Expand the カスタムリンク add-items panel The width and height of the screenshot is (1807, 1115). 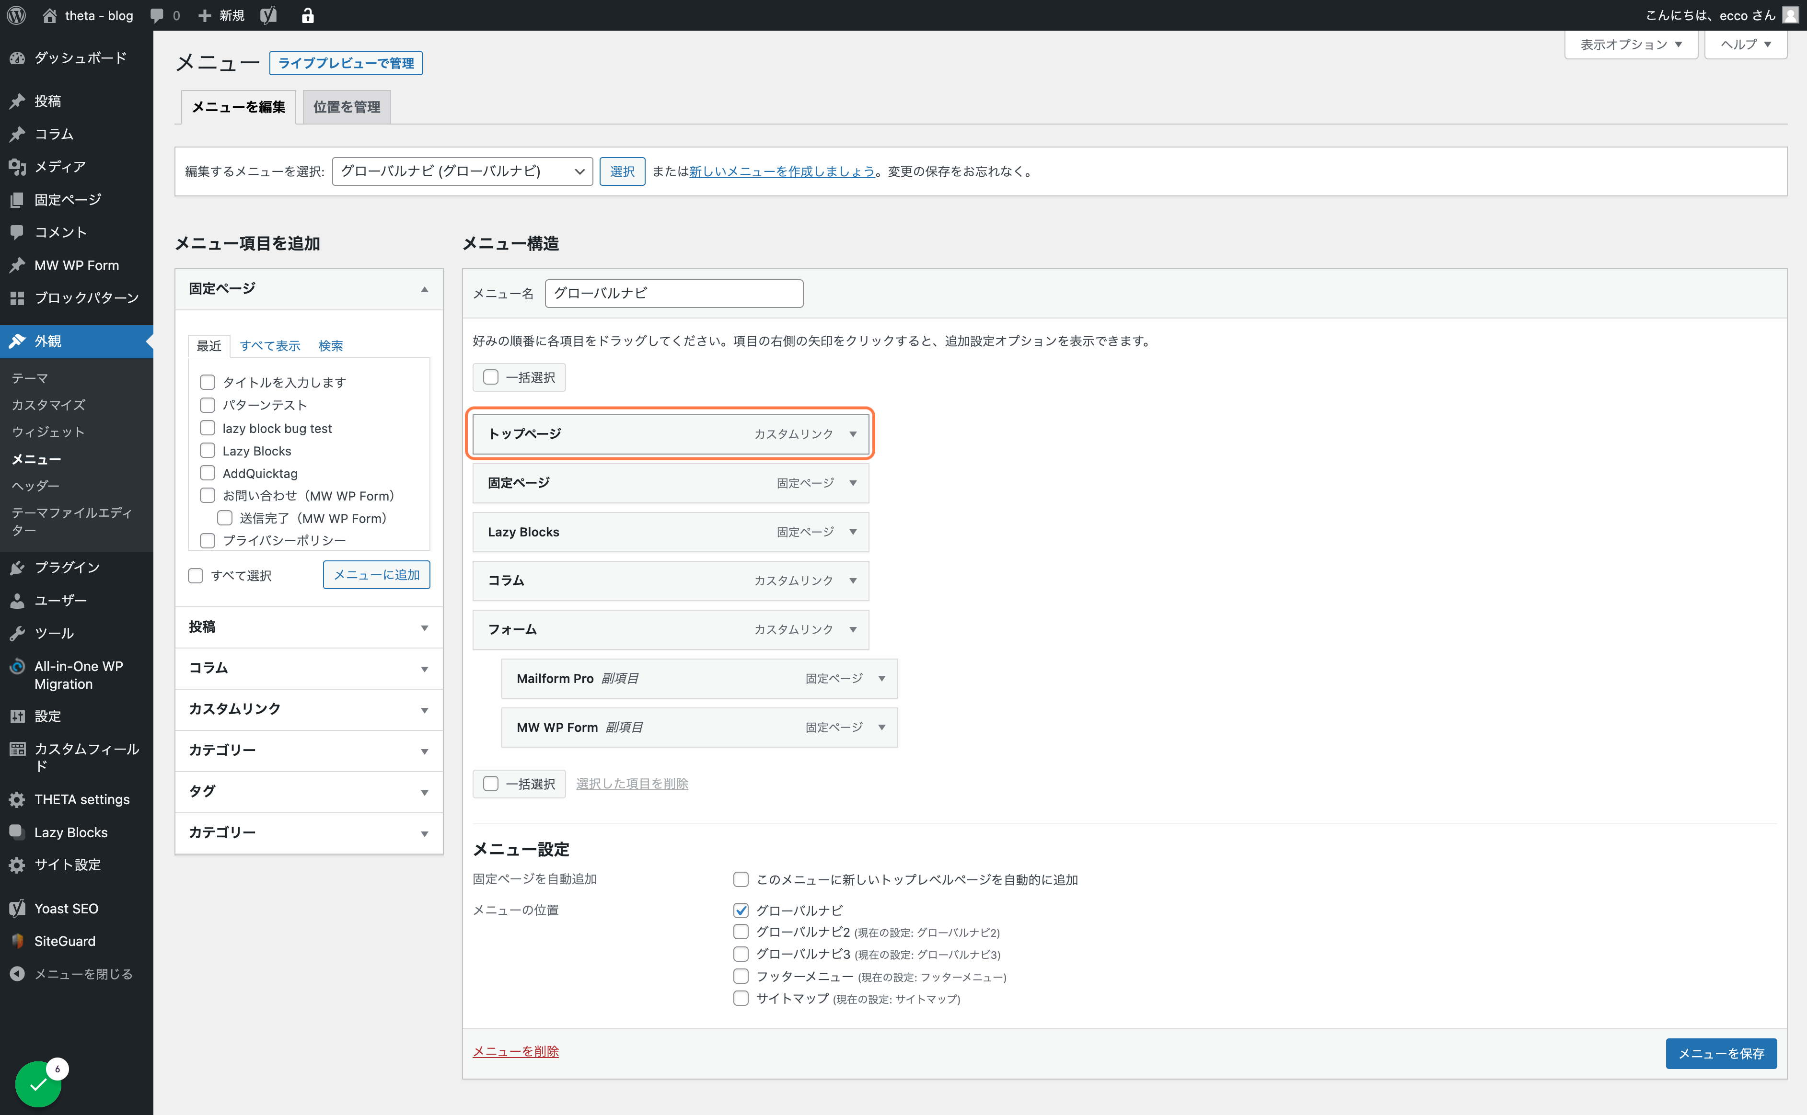309,709
